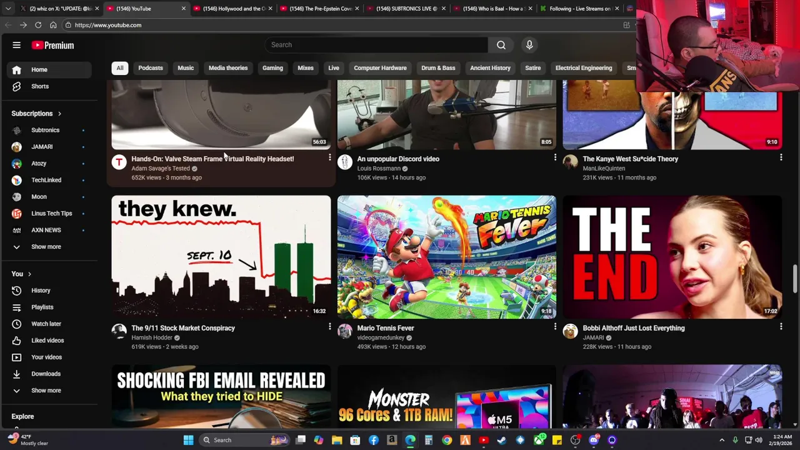Expand Show more under Subscriptions

(50, 247)
